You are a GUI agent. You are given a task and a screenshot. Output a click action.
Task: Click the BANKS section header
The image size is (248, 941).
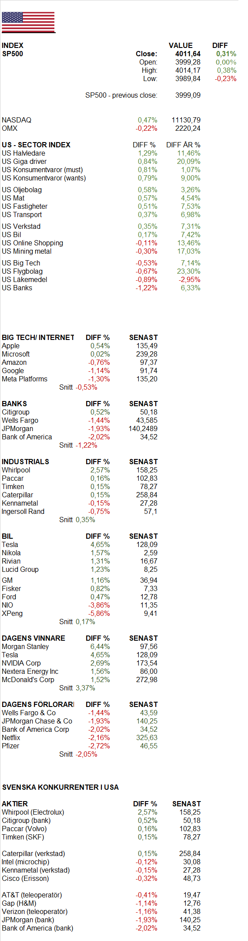pyautogui.click(x=14, y=404)
